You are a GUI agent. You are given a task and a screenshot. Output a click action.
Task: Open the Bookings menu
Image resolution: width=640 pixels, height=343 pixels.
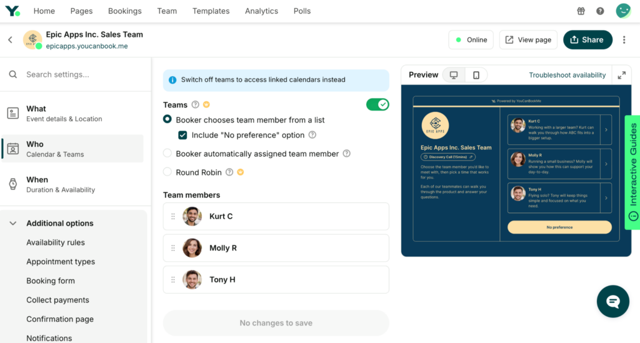tap(125, 11)
